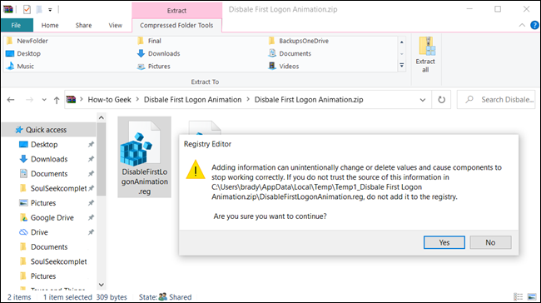
Task: Expand the address bar history dropdown
Action: click(x=422, y=100)
